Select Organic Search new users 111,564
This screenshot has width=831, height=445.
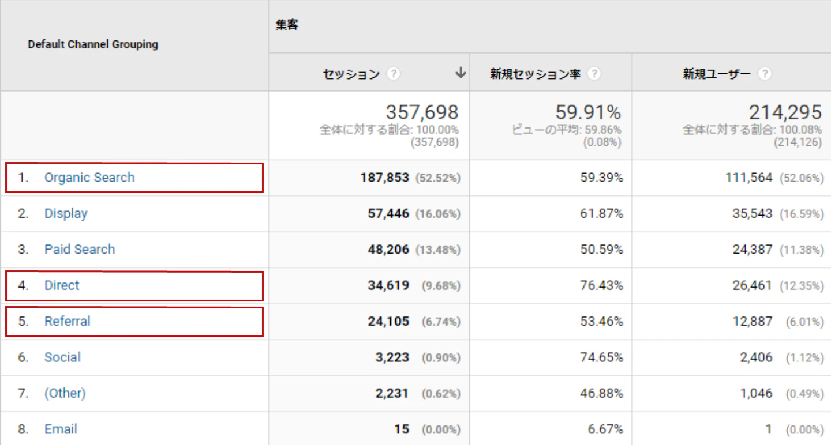coord(748,178)
